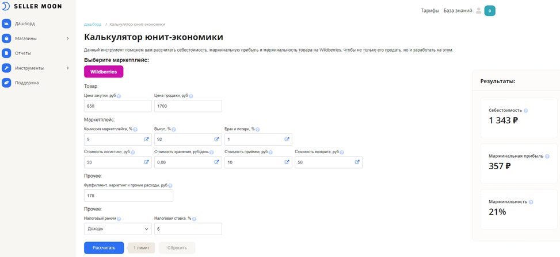The height and width of the screenshot is (257, 560).
Task: Click the Магазины shop bag icon
Action: 6,38
